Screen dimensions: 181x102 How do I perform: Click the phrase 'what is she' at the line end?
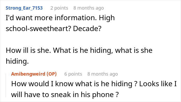pyautogui.click(x=134, y=50)
